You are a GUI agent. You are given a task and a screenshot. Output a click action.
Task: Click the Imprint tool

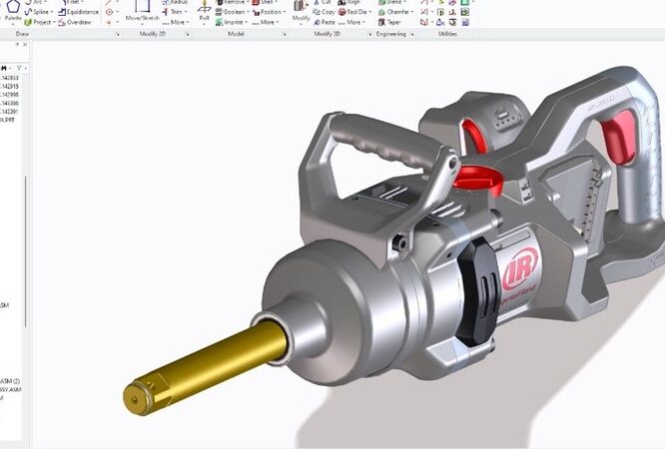click(232, 22)
